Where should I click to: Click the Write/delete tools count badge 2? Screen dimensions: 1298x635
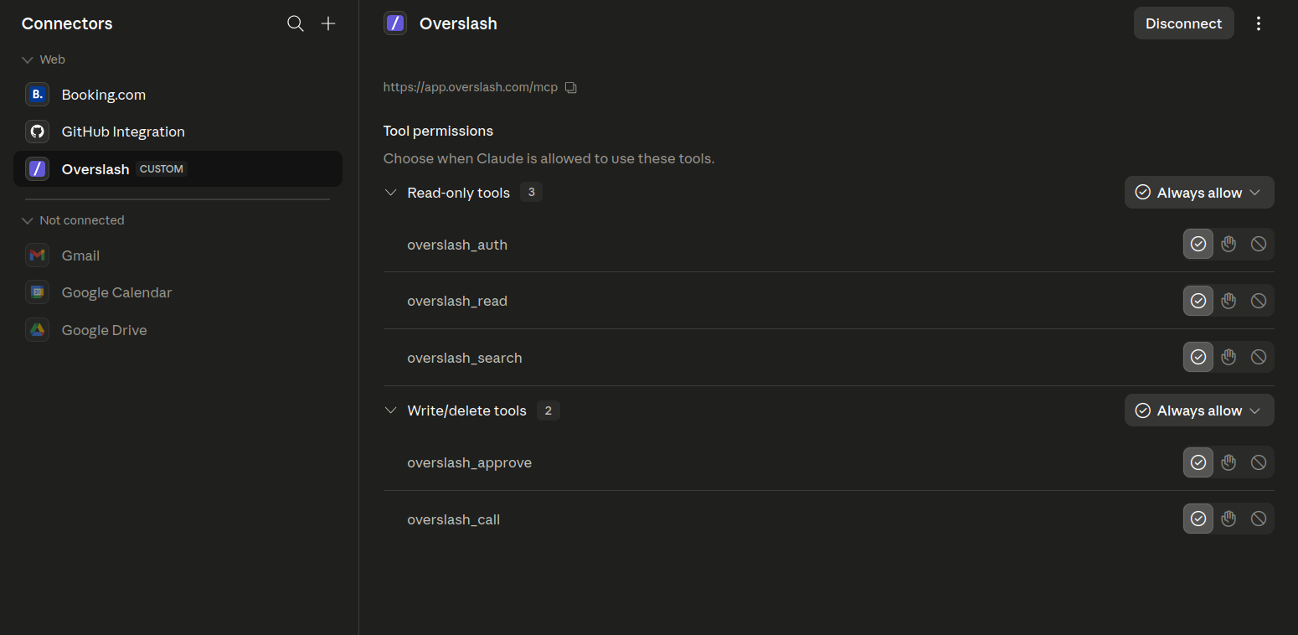[549, 410]
